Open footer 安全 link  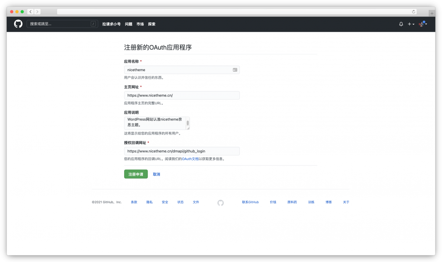[x=165, y=202]
